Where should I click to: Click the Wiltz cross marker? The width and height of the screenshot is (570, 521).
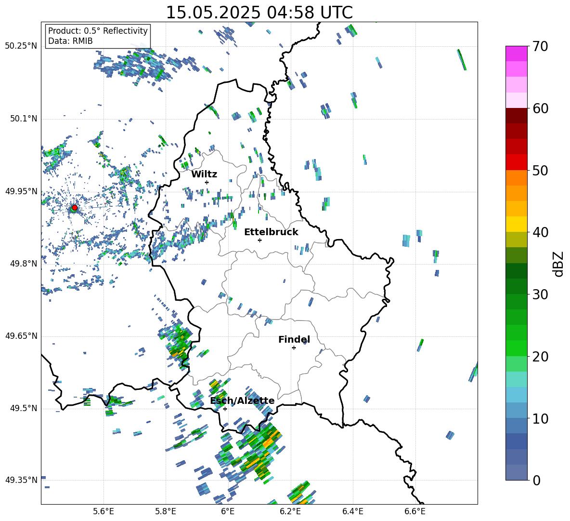(207, 182)
